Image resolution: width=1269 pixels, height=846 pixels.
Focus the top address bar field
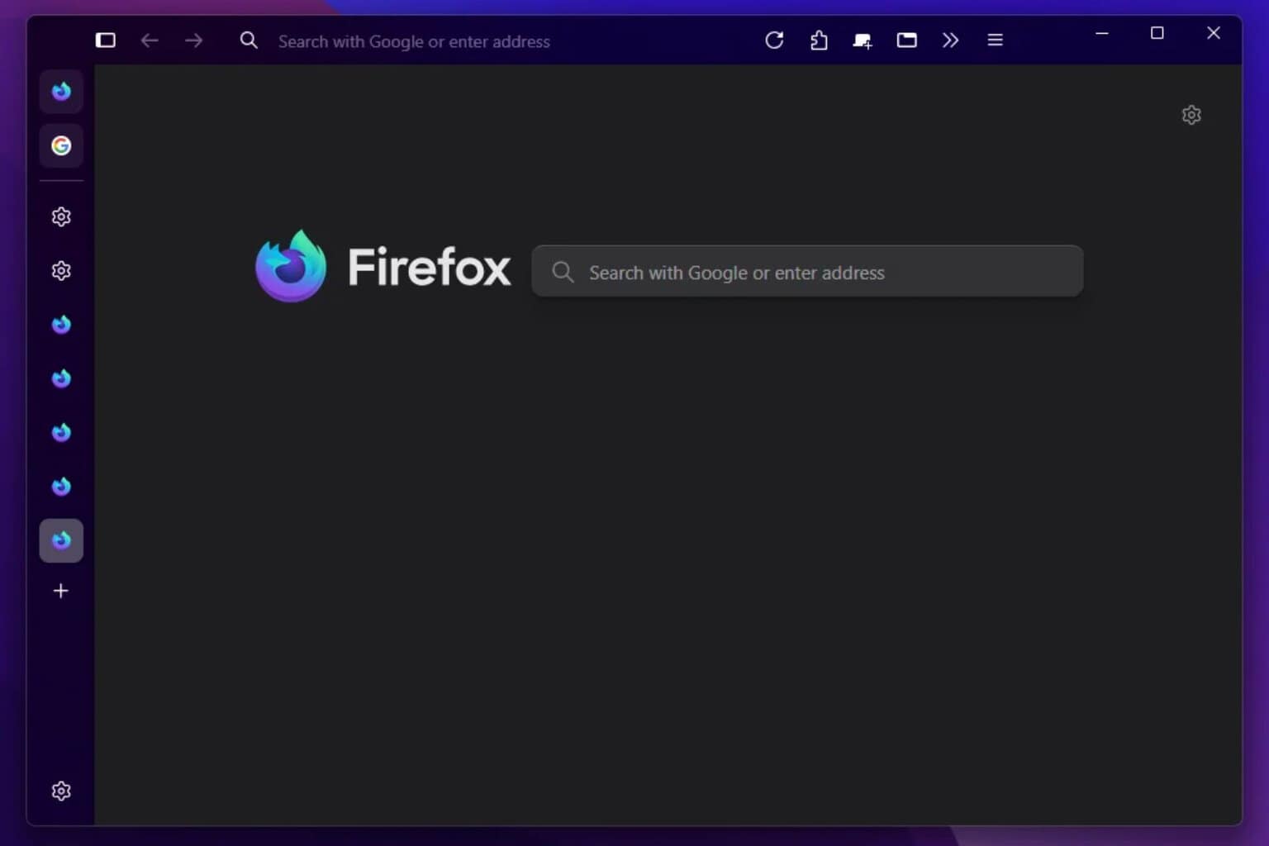click(x=496, y=41)
